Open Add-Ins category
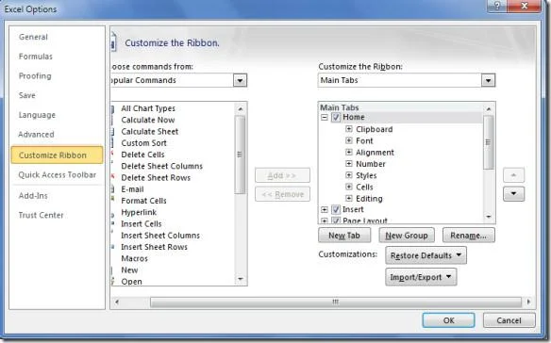 [33, 196]
